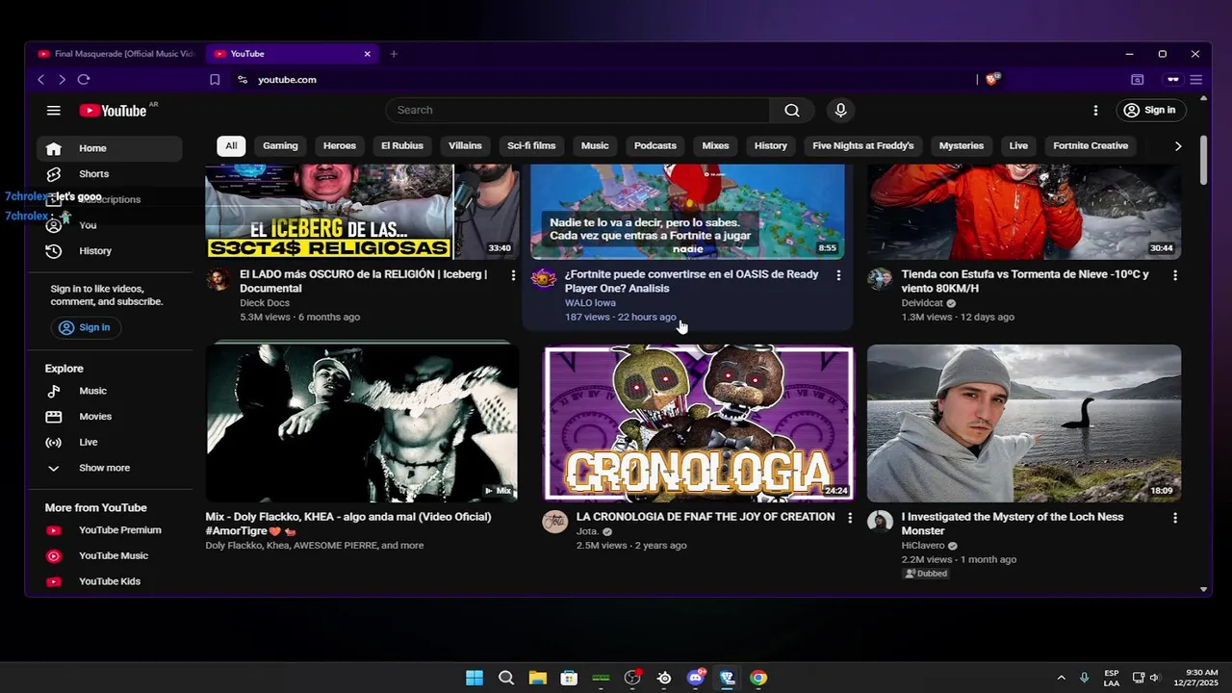
Task: Select the El Rubius filter chip
Action: (x=402, y=145)
